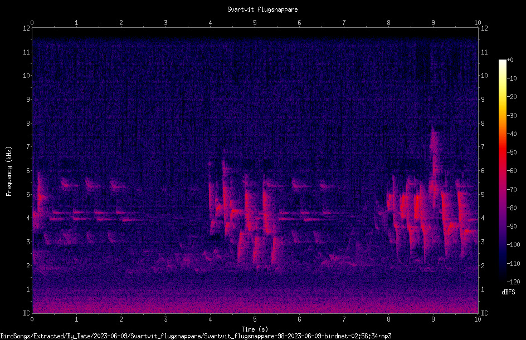Click the 'Frequency (kHz)' axis label
The width and height of the screenshot is (526, 340).
click(x=9, y=171)
